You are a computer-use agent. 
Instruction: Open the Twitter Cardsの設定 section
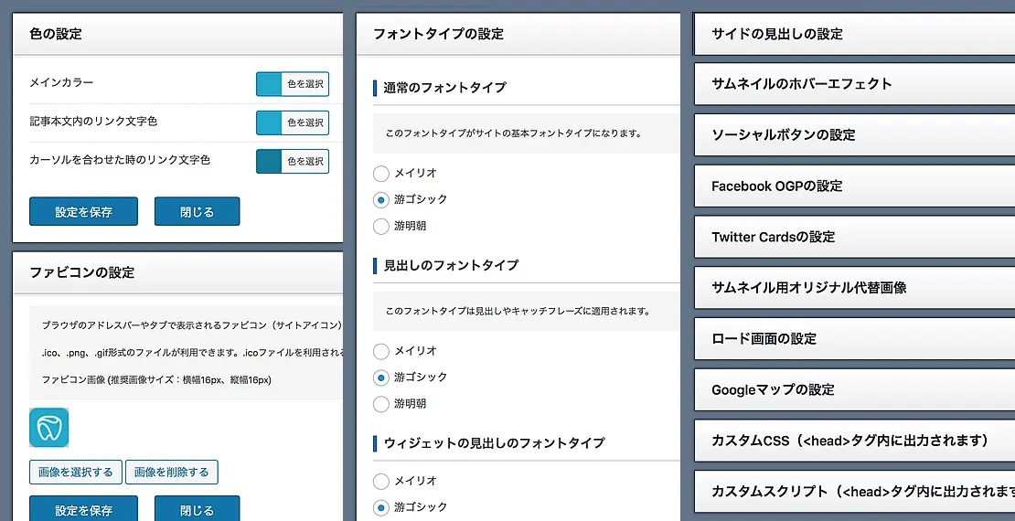pos(854,237)
